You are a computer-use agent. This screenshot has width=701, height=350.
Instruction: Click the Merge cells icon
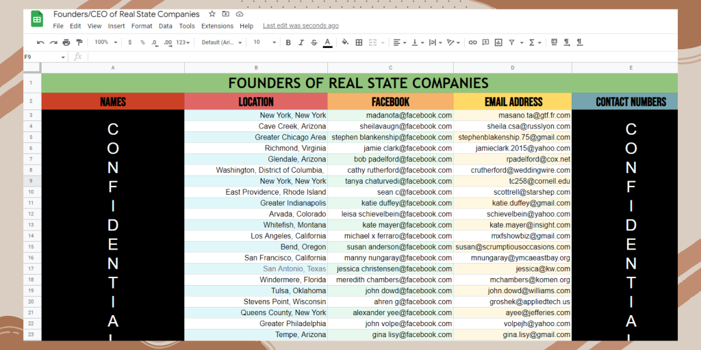tap(372, 42)
